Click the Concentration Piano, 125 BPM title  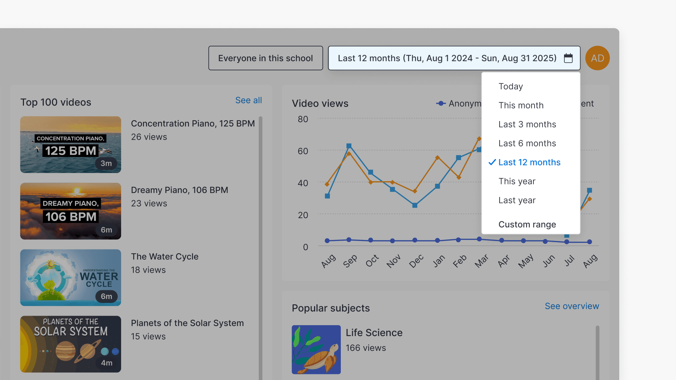(193, 123)
